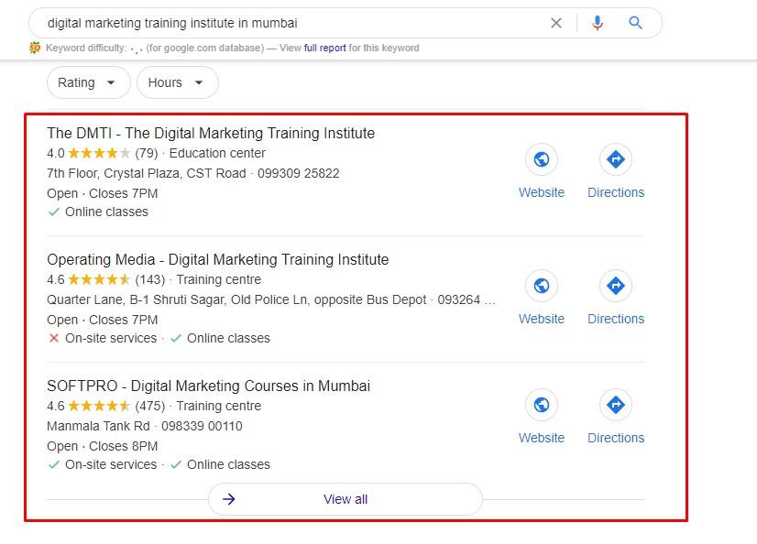
Task: Click the Education center category text
Action: point(217,153)
